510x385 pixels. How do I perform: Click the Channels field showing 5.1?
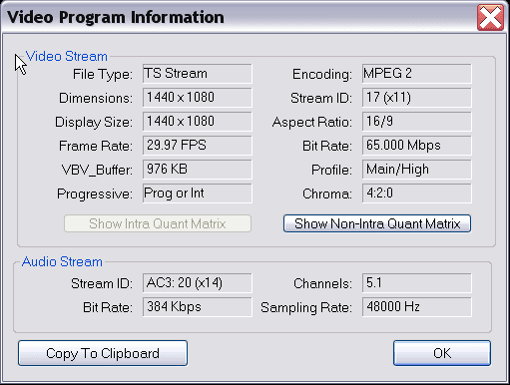(x=417, y=283)
